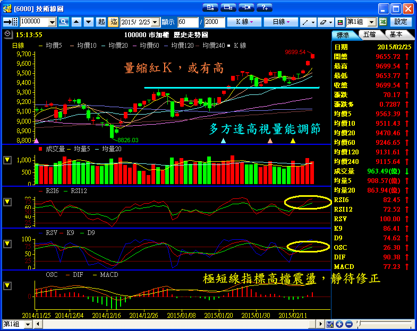Click the zoom in plus icon
417x331 pixels.
point(339,324)
